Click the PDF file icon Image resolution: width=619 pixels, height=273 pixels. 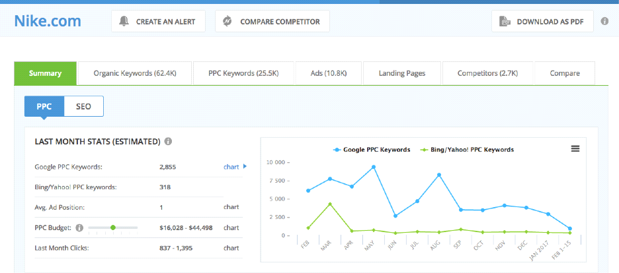click(x=504, y=21)
